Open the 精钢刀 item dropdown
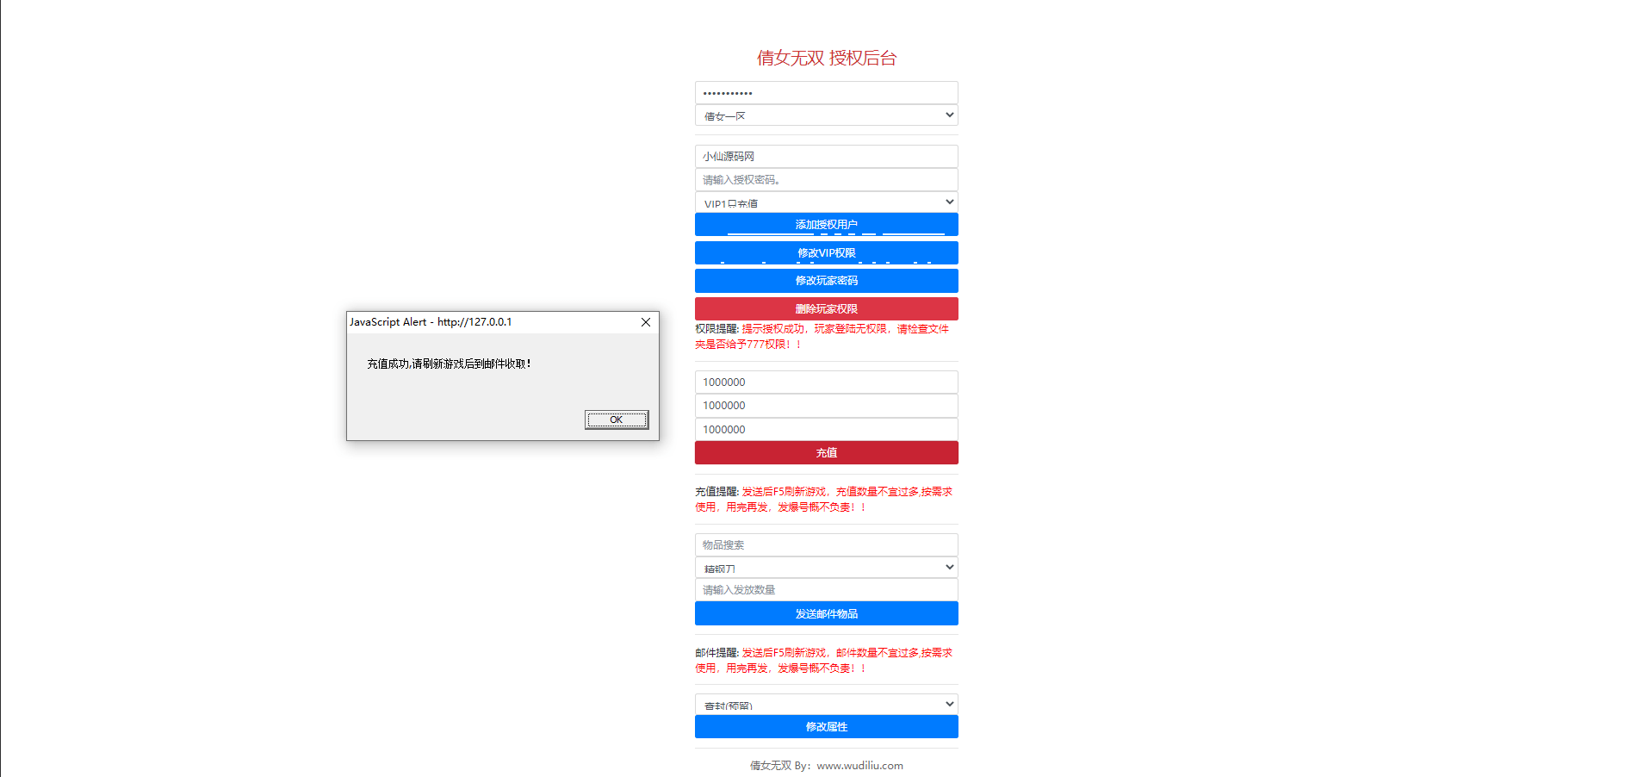Image resolution: width=1650 pixels, height=777 pixels. 827,568
